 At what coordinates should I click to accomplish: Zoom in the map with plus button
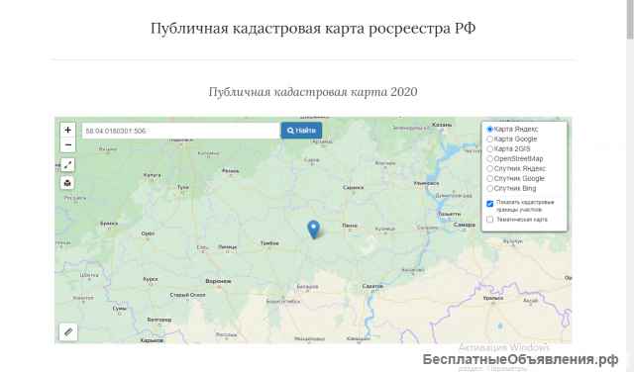coord(68,130)
